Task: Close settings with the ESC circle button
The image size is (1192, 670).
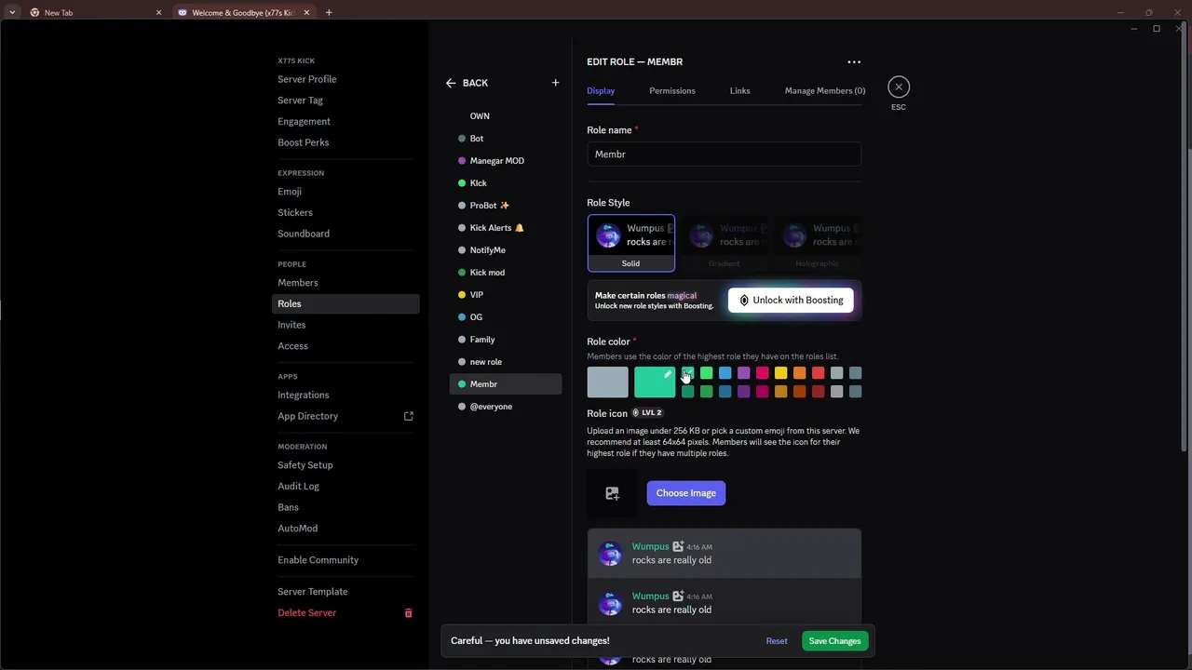Action: pyautogui.click(x=899, y=87)
